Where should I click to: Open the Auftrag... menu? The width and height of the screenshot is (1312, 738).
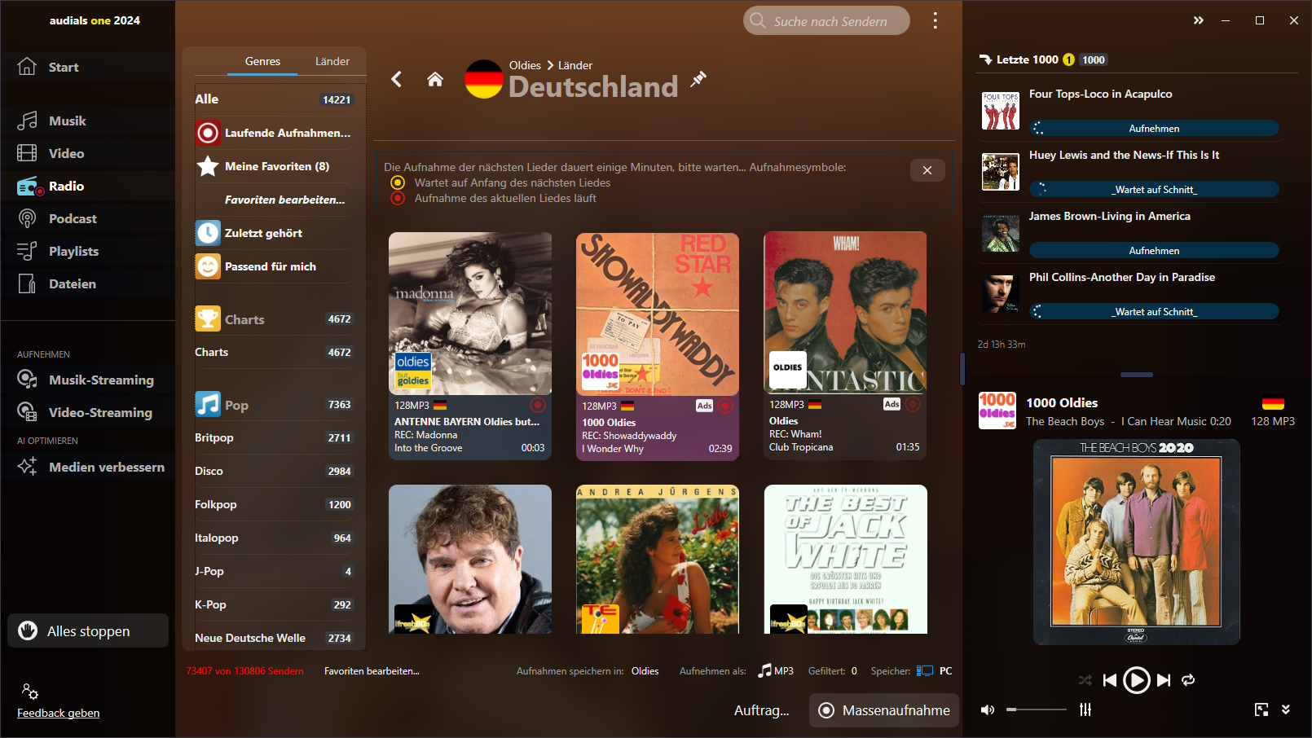coord(762,710)
